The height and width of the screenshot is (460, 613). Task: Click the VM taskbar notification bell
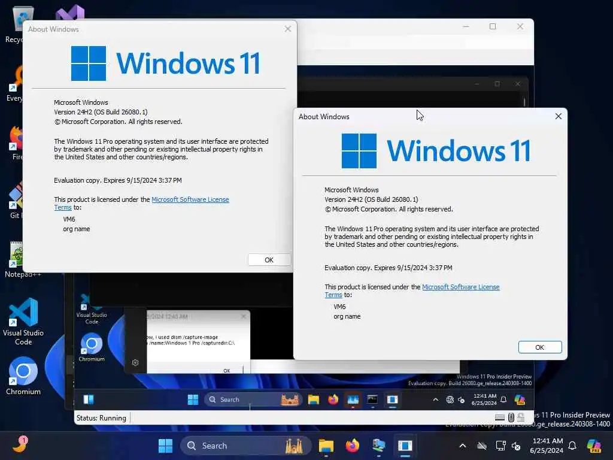pos(503,400)
